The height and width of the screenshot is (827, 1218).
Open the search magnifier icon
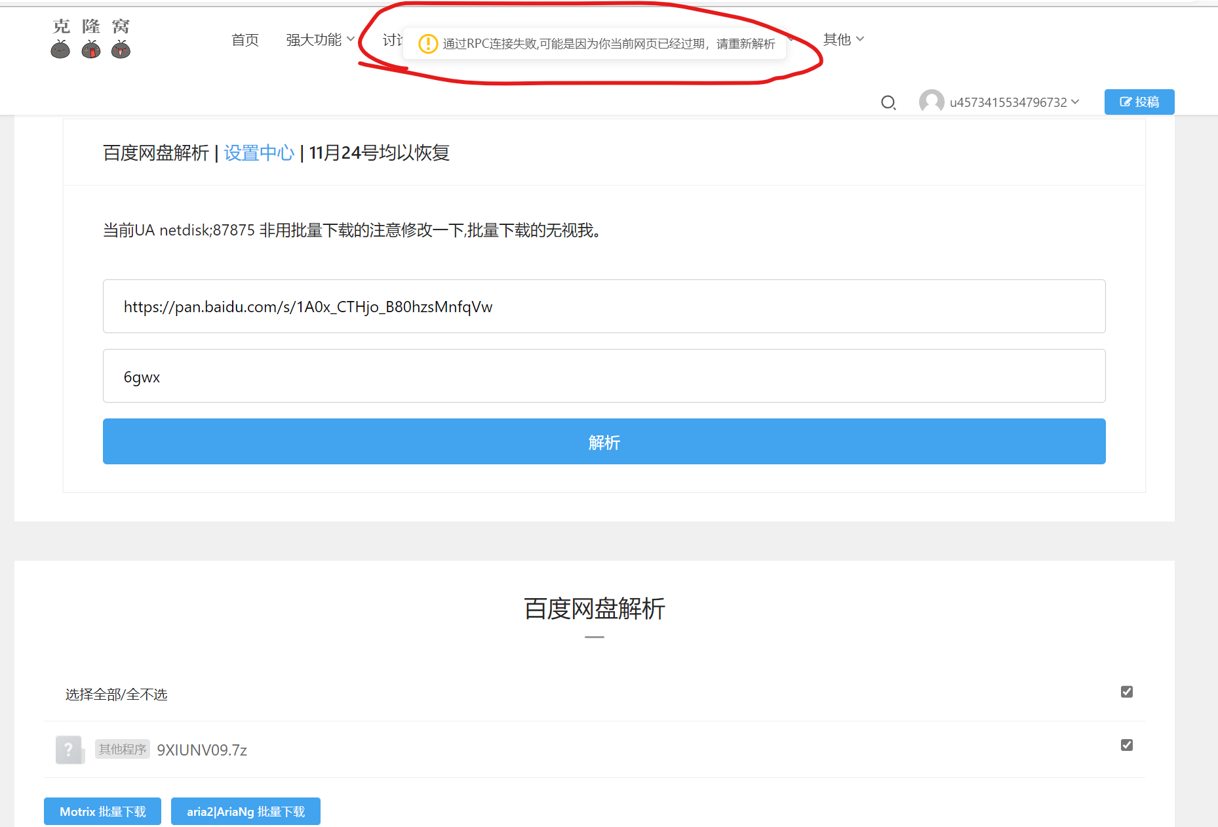coord(888,102)
